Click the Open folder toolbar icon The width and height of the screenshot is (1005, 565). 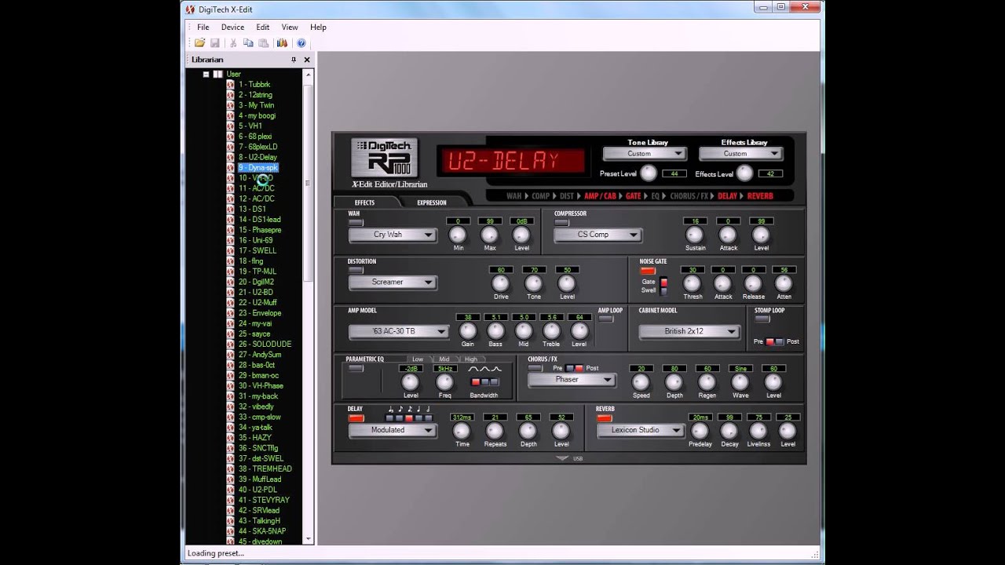click(199, 43)
